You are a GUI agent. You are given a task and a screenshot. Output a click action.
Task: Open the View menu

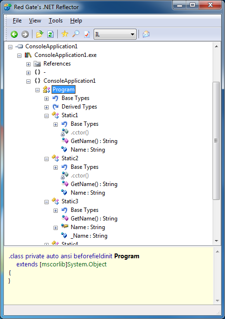tap(35, 21)
